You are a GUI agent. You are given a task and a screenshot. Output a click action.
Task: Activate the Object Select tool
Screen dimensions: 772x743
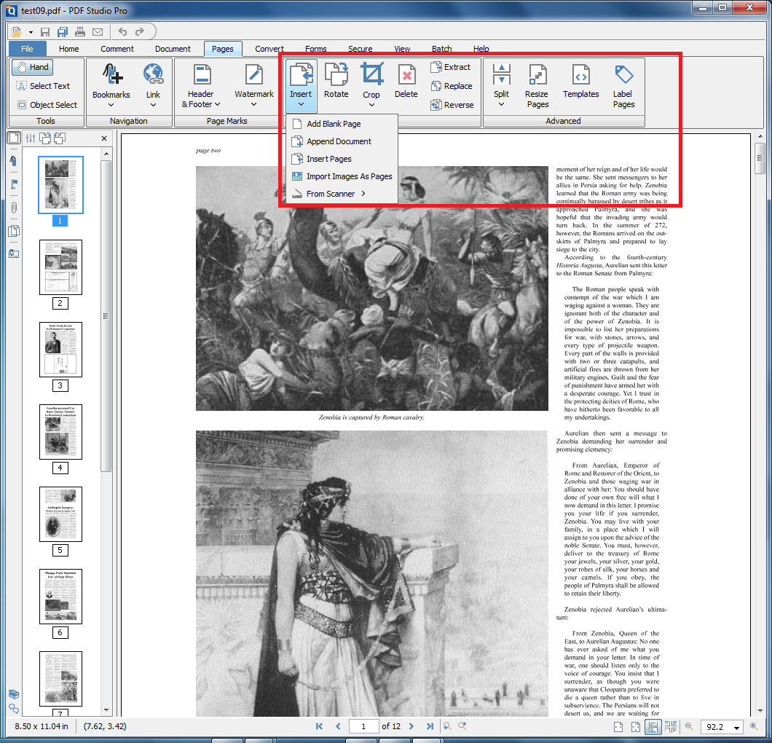coord(47,105)
